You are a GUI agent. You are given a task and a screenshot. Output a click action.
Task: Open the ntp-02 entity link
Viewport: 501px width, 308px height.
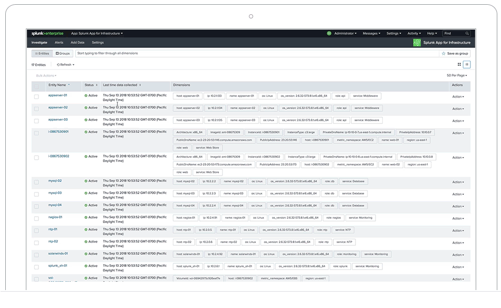click(x=53, y=242)
